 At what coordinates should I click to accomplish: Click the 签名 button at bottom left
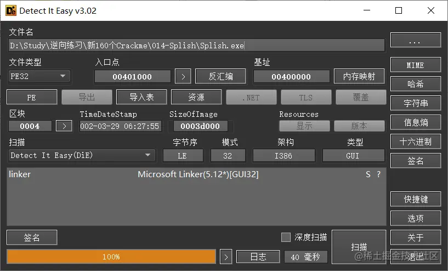coord(32,238)
